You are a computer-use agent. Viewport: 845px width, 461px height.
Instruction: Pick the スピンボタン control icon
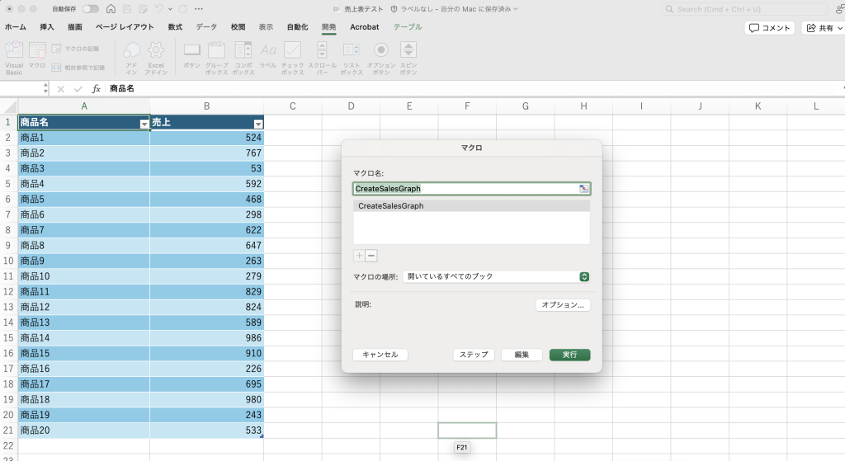point(408,51)
